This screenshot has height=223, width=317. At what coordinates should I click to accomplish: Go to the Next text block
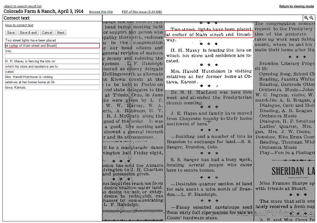point(61,33)
